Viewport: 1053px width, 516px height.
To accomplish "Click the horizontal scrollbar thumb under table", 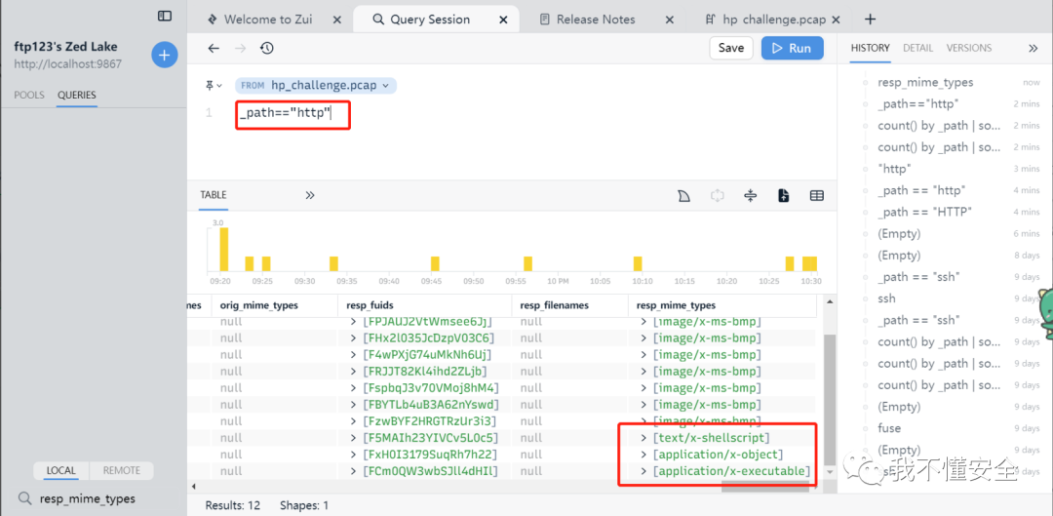I will (x=765, y=486).
